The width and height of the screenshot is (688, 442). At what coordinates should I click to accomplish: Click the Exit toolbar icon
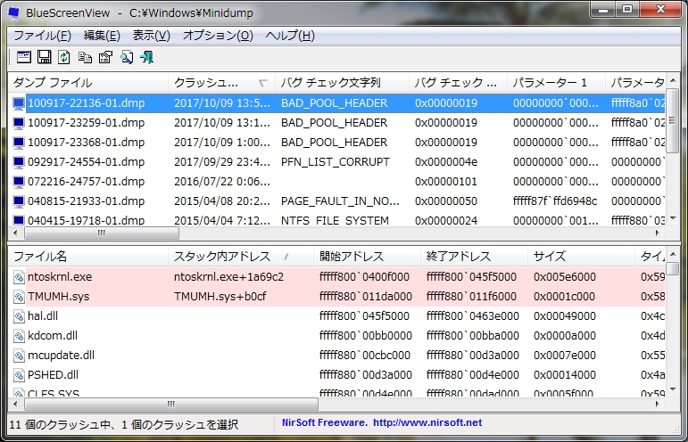tap(147, 57)
